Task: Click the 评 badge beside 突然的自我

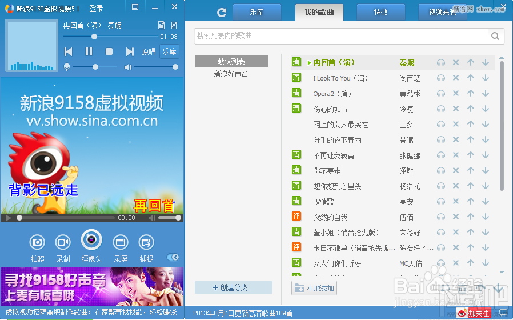Action: 296,216
